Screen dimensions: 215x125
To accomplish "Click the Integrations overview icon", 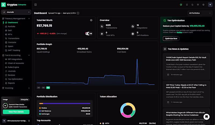I will tap(133, 26).
